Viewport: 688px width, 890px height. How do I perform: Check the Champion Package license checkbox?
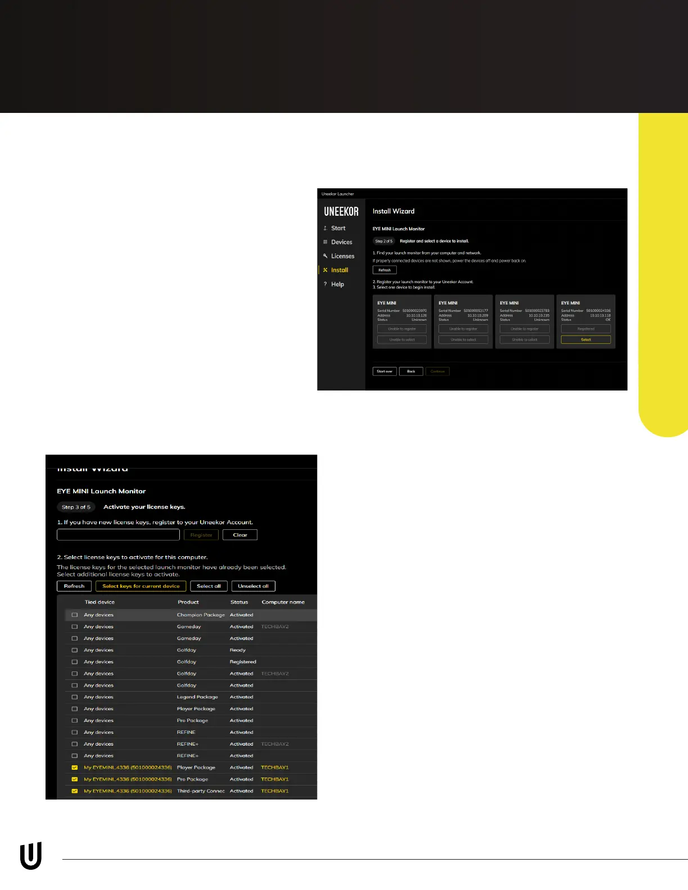[x=74, y=615]
